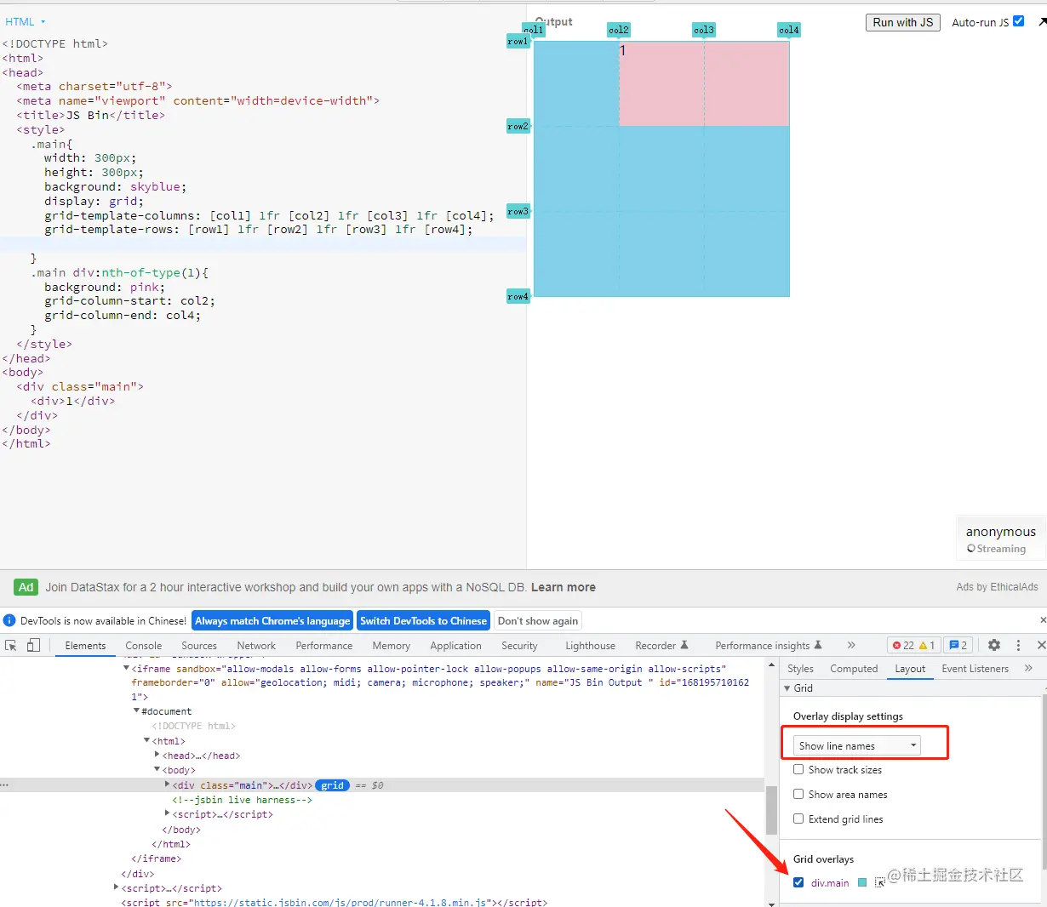This screenshot has height=907, width=1047.
Task: Select the Layout sidebar tab
Action: point(910,669)
